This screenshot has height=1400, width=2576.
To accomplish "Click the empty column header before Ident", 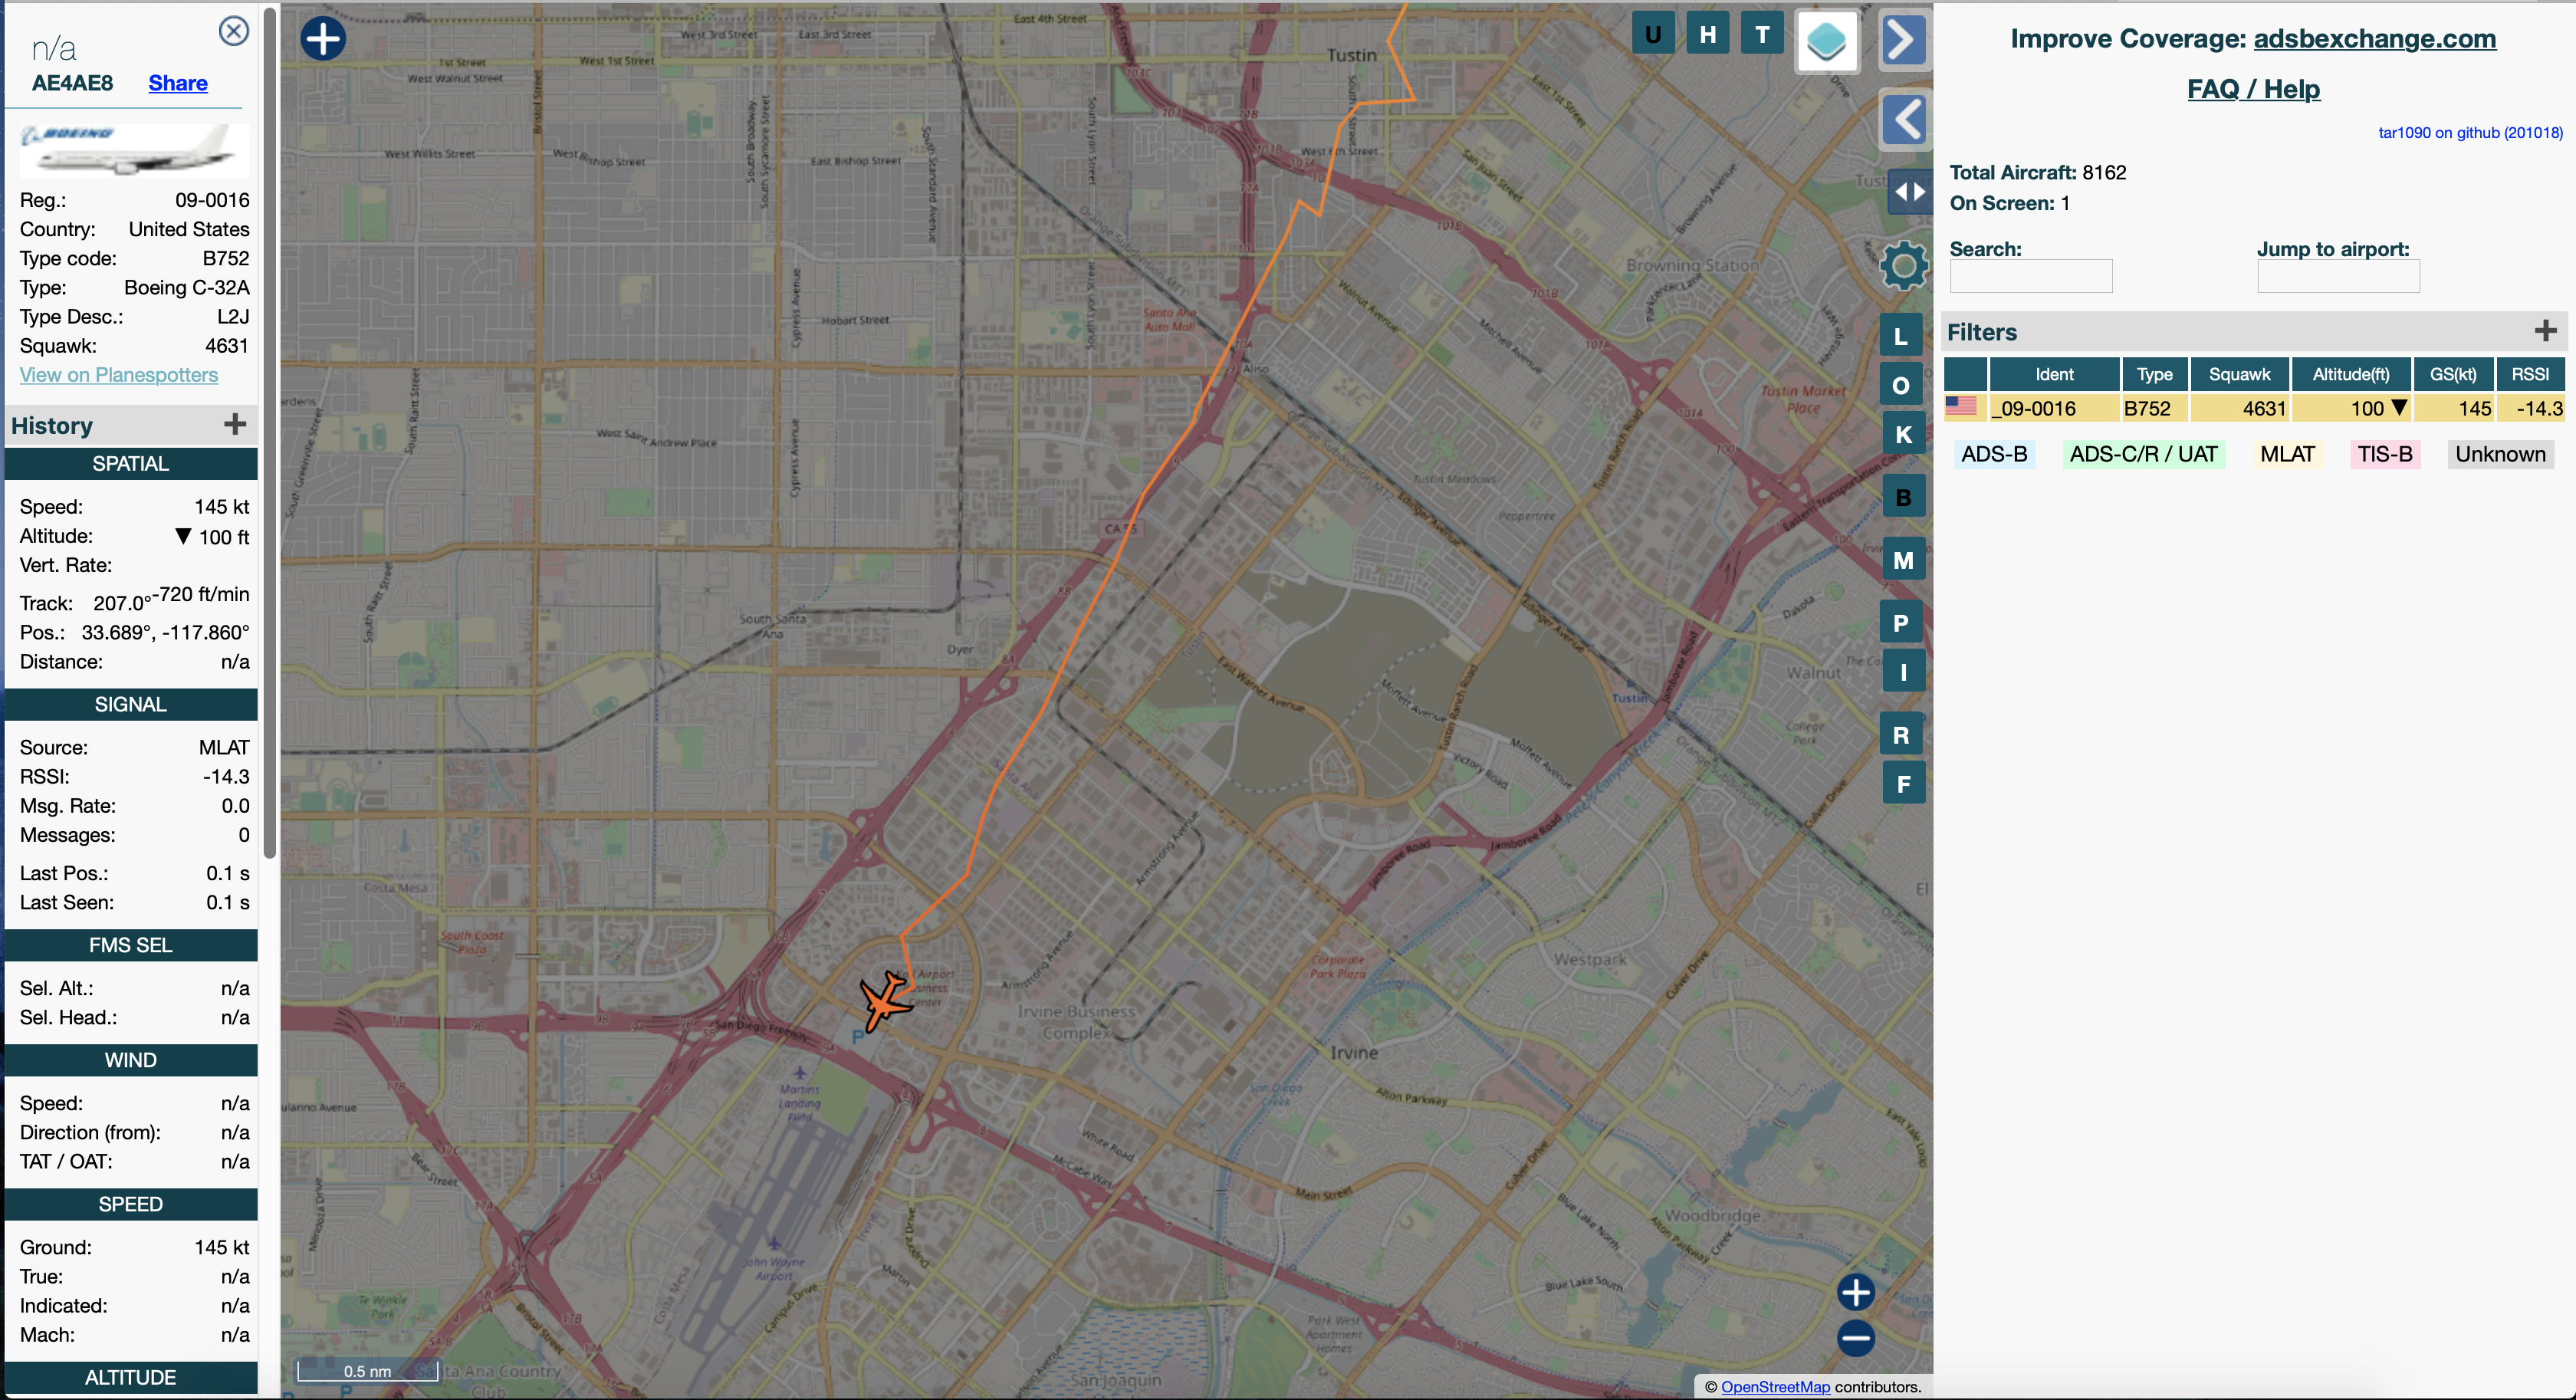I will pos(1965,374).
